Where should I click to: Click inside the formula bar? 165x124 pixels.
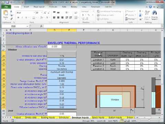[x=102, y=26]
